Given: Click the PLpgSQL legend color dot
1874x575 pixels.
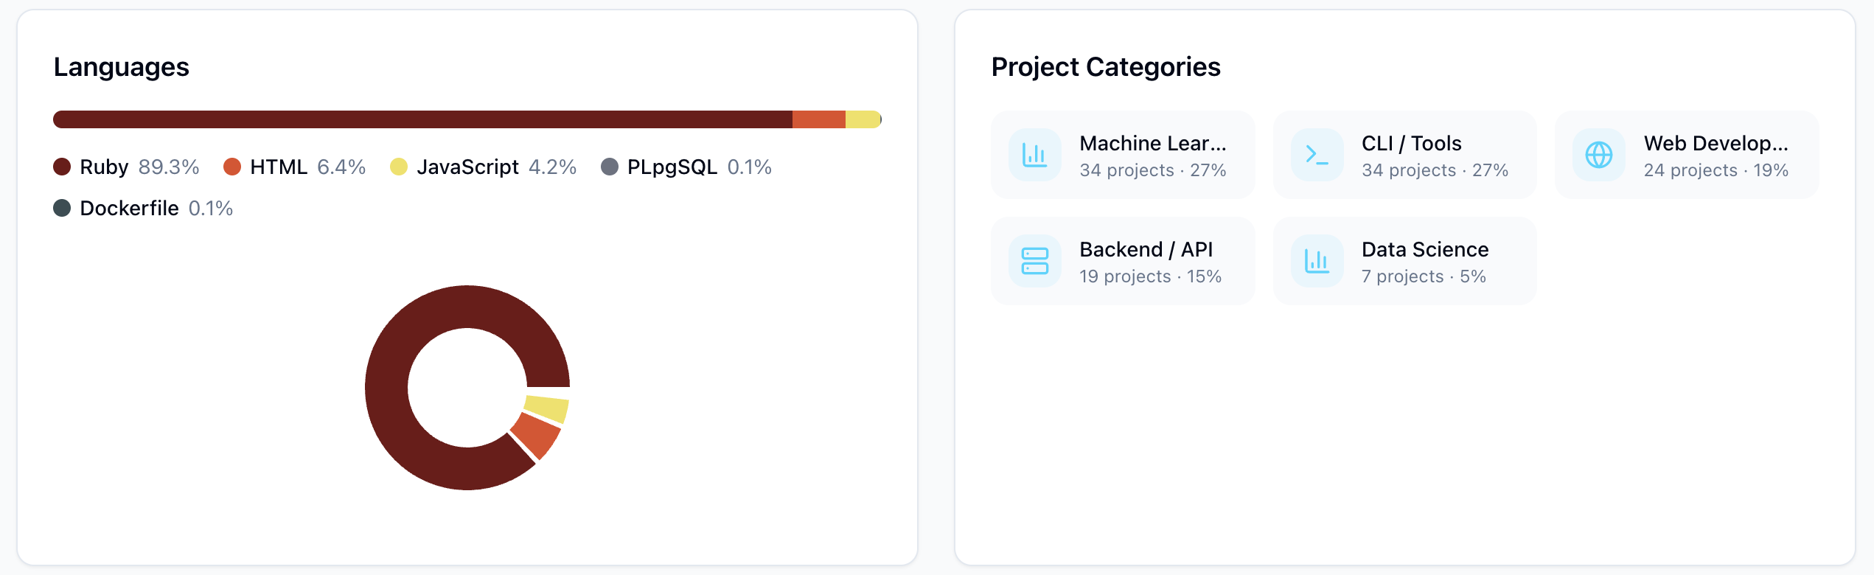Looking at the screenshot, I should pyautogui.click(x=610, y=167).
